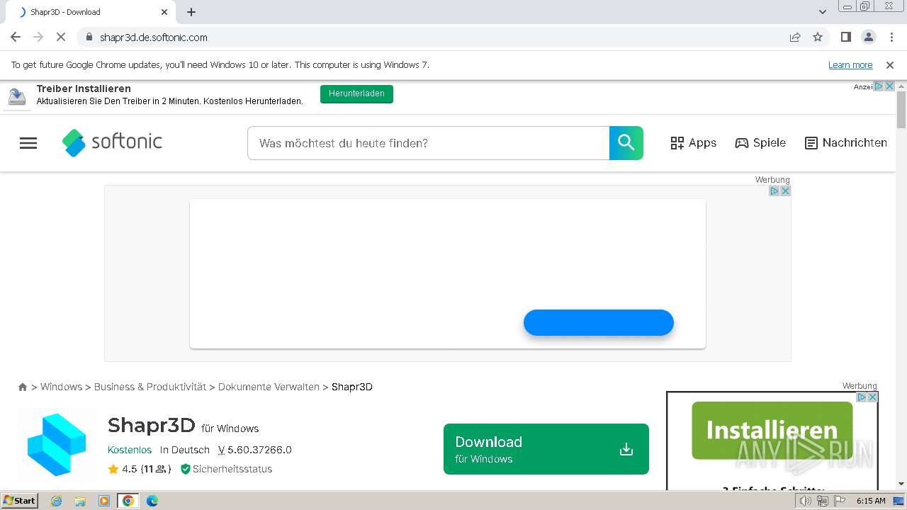Open the tab search dropdown arrow
Screen dimensions: 907x510
[x=823, y=12]
